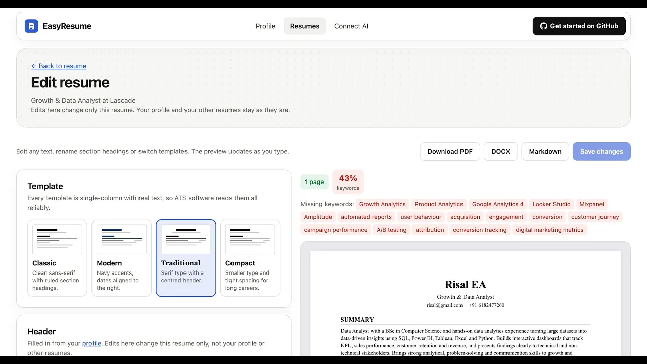Click the SUMMARY heading in resume preview

(x=357, y=320)
